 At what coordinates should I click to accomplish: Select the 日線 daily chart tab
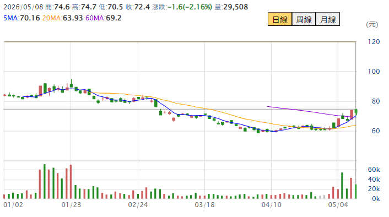coord(280,19)
